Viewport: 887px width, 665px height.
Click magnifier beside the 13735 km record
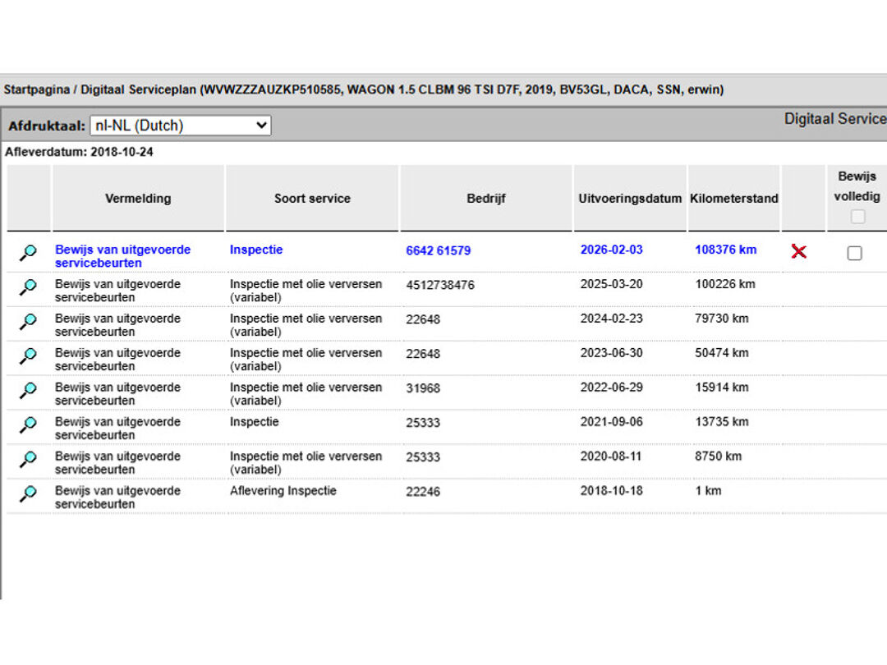(x=28, y=425)
